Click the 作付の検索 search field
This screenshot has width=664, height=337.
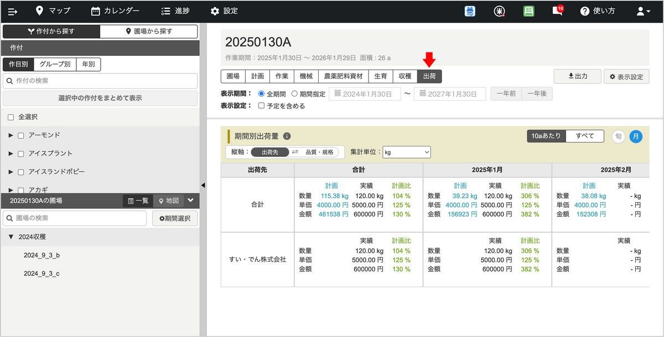point(100,81)
